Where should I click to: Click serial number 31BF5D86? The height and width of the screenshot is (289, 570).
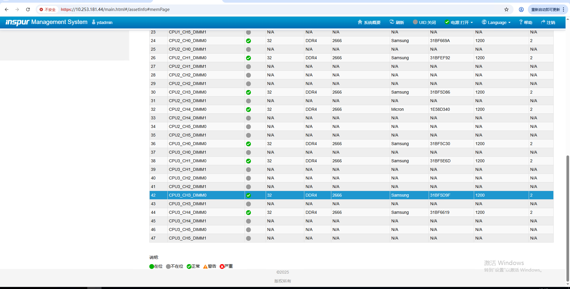pyautogui.click(x=440, y=92)
